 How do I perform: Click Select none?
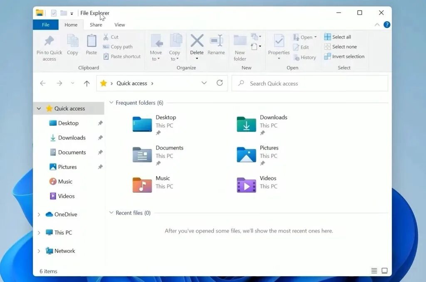point(340,47)
